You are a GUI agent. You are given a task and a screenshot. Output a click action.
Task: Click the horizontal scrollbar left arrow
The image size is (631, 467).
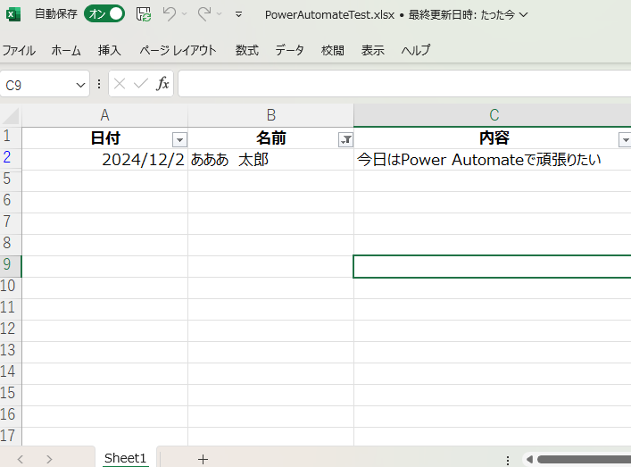[x=529, y=459]
